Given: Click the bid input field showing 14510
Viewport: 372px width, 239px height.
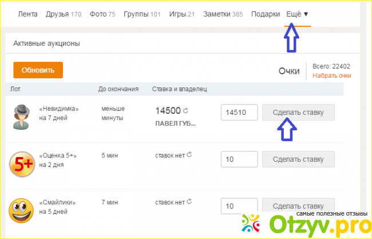Looking at the screenshot, I should [x=239, y=113].
